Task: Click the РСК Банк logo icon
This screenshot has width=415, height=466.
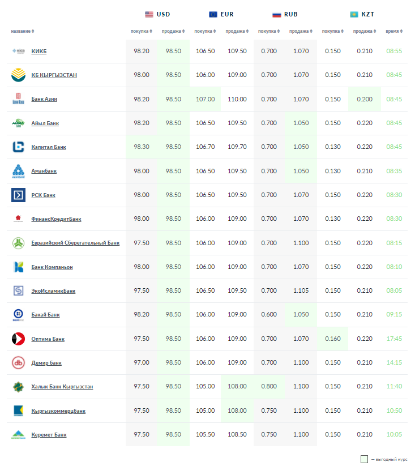Action: click(x=18, y=195)
